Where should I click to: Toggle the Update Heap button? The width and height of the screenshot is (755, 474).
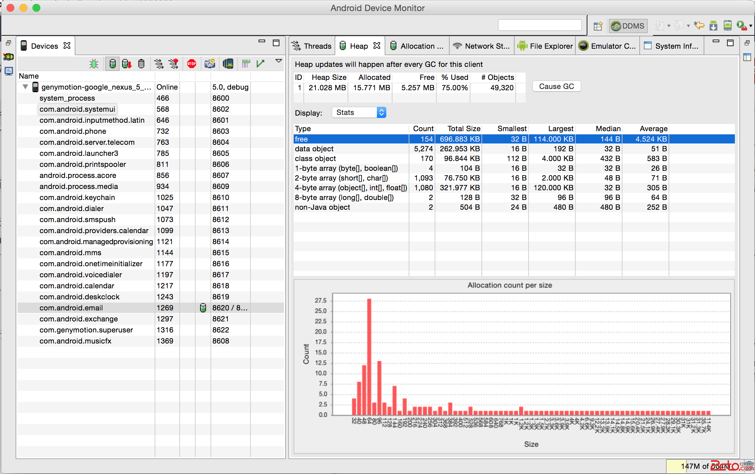coord(112,64)
